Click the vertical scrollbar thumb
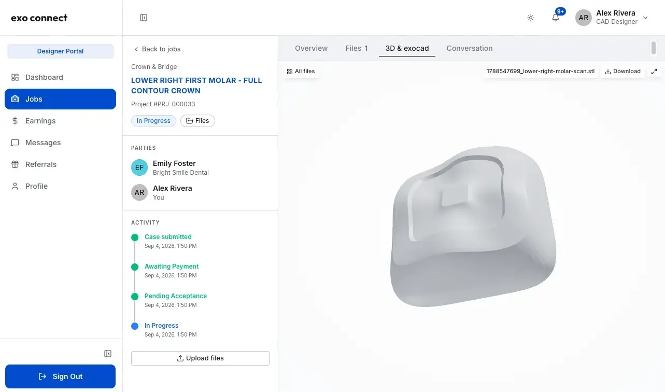Viewport: 665px width, 392px height. (x=654, y=48)
